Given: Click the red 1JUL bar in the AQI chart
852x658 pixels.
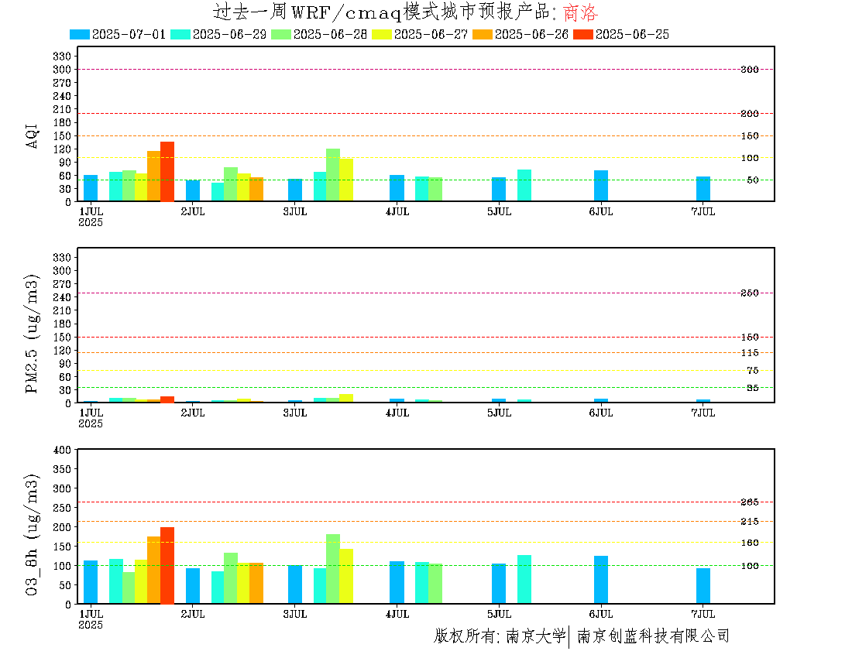Looking at the screenshot, I should [167, 172].
